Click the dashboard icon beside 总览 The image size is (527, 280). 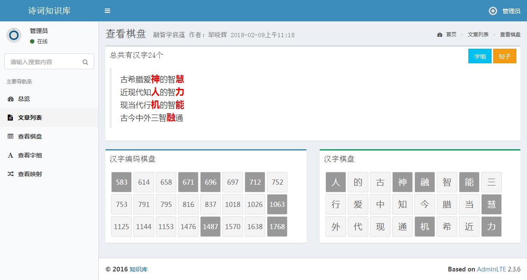click(11, 99)
